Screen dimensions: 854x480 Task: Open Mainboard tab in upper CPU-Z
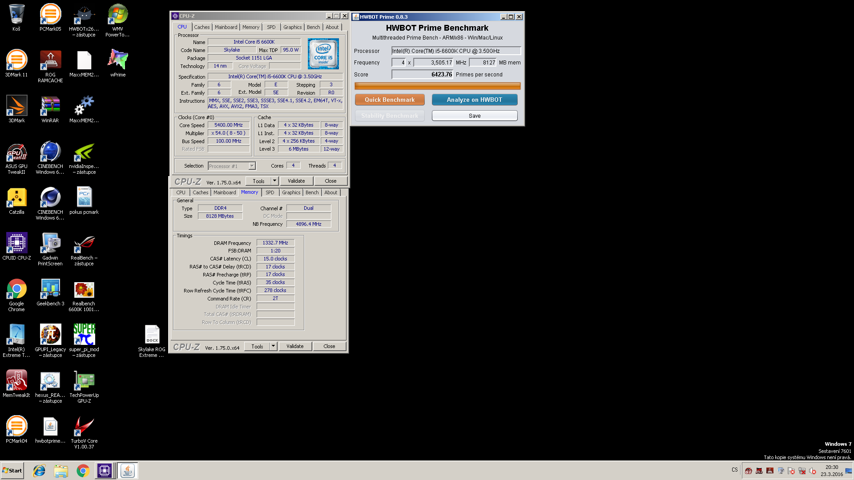point(226,27)
